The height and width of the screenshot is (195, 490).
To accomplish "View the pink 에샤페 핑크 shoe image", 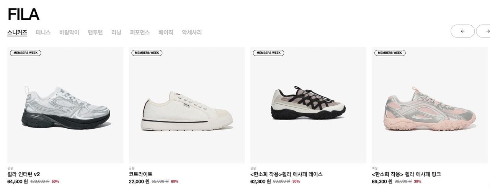I will point(430,105).
